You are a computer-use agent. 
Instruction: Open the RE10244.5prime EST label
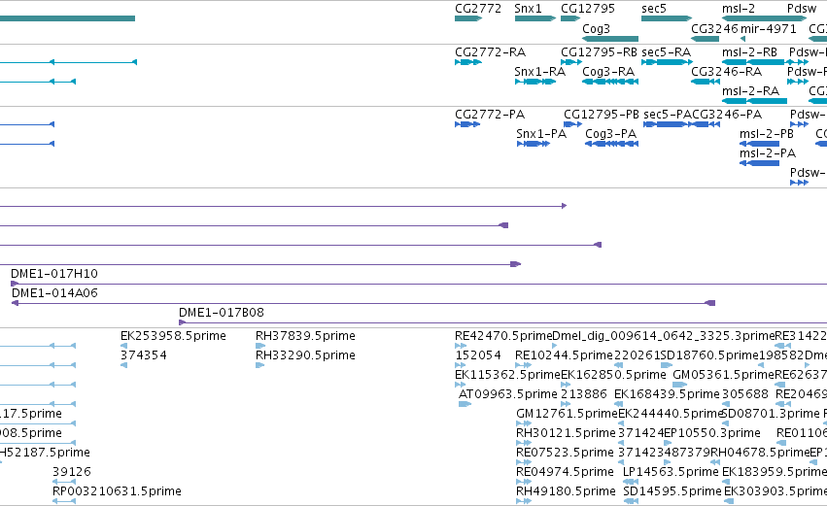[565, 355]
